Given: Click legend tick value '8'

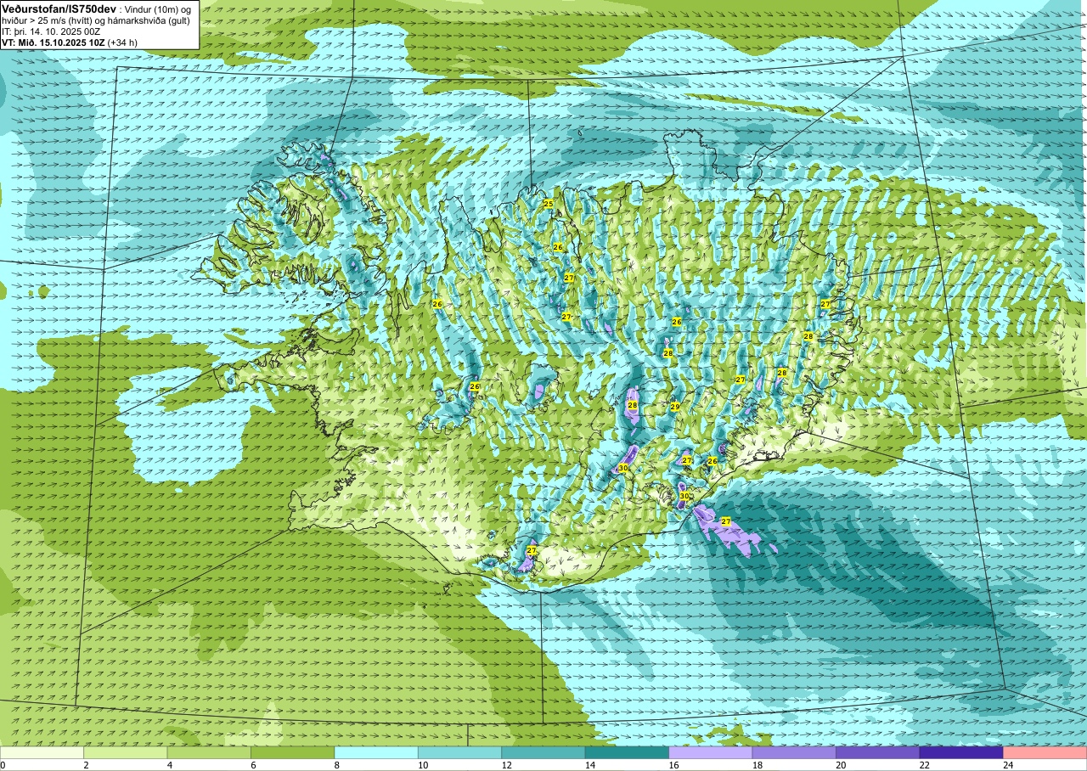Looking at the screenshot, I should coord(337,765).
